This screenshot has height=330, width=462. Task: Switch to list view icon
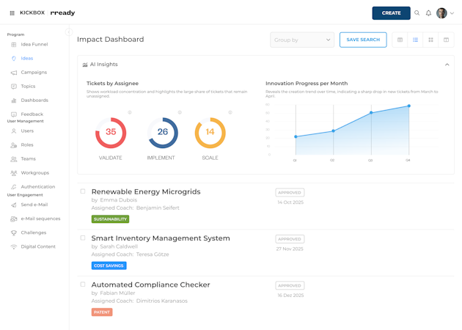coord(415,40)
